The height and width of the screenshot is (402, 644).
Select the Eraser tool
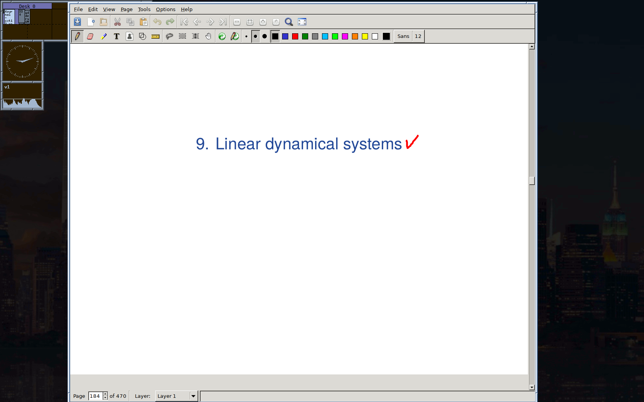(x=90, y=36)
